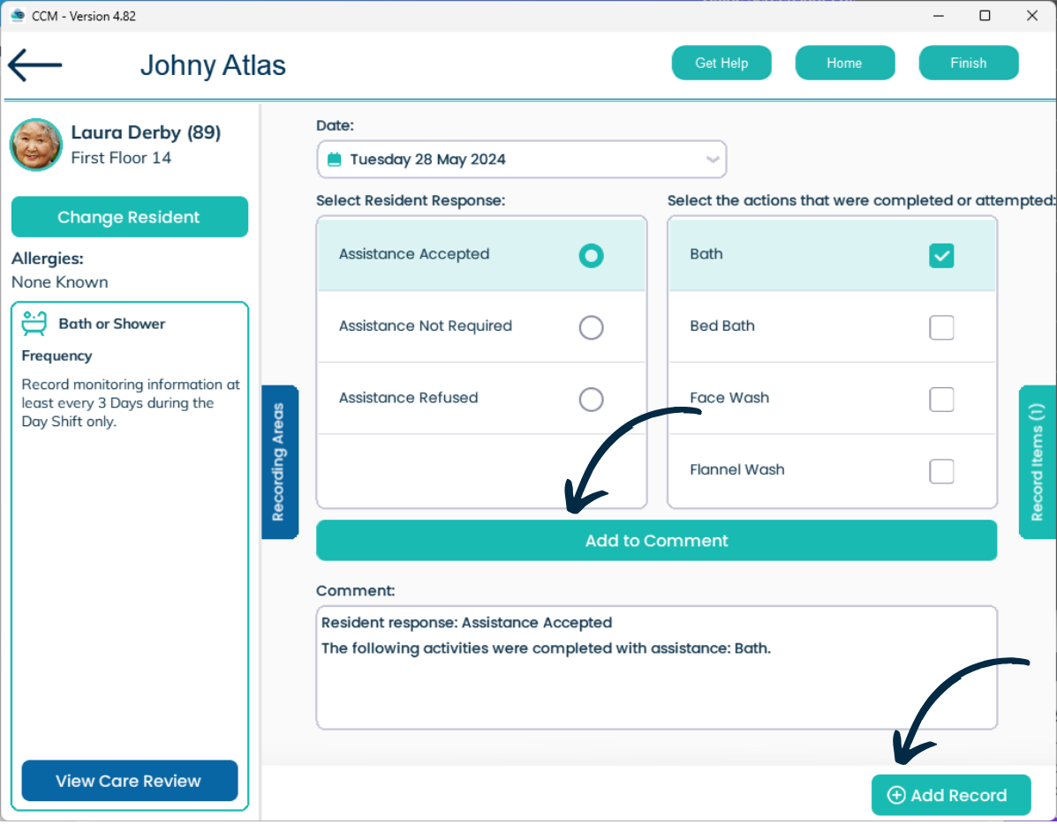The image size is (1057, 824).
Task: Click the Add Record button label
Action: point(959,797)
